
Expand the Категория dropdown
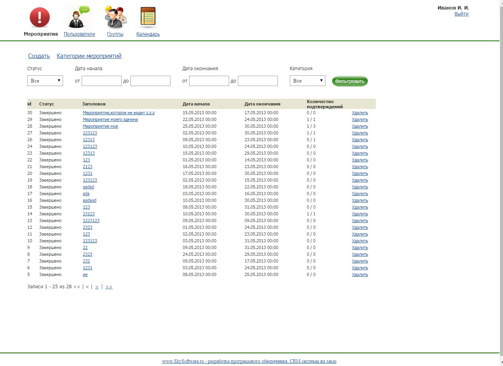point(308,80)
